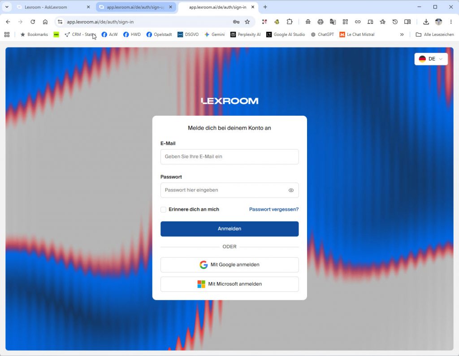Open a new browser tab
The image size is (459, 356).
(x=265, y=7)
